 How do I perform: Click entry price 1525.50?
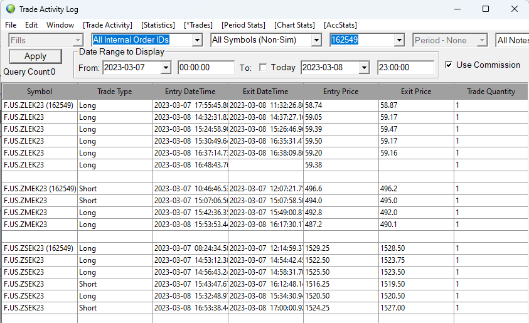(317, 272)
